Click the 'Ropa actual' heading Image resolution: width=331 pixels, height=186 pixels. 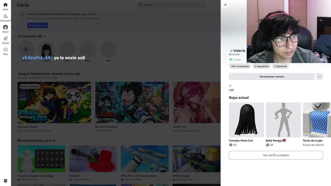click(x=239, y=98)
